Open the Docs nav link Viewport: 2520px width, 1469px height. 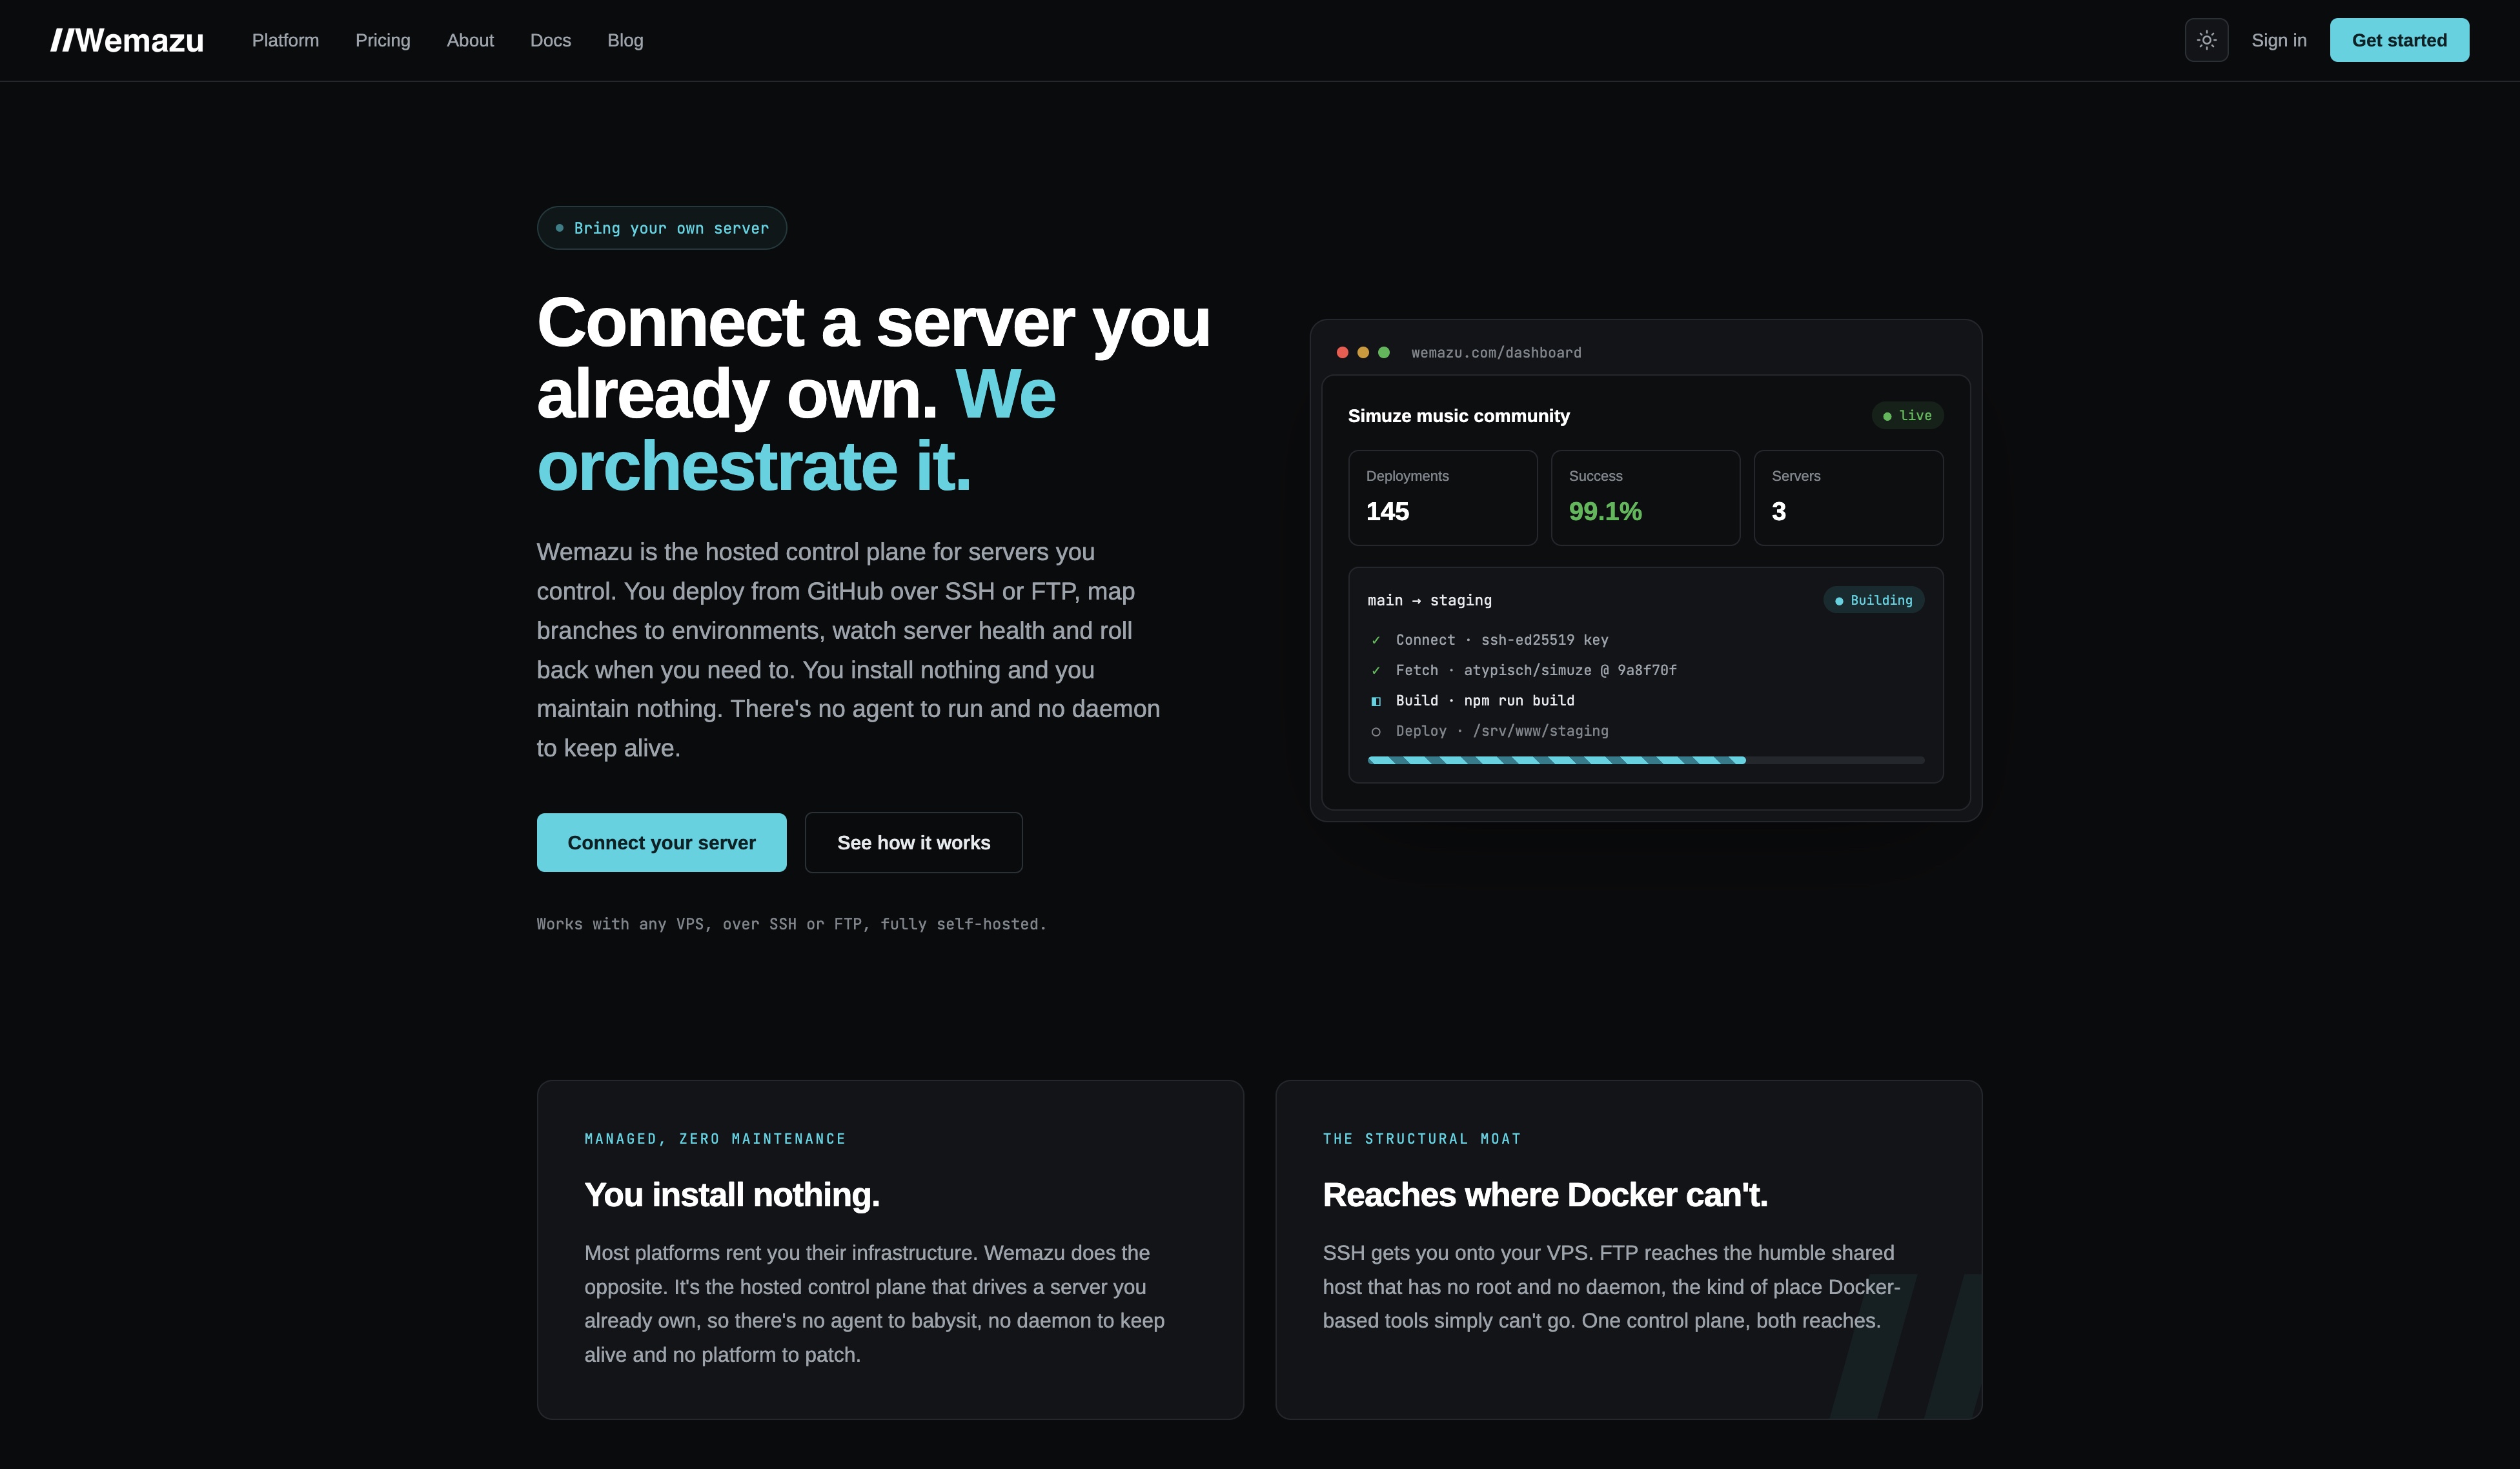[x=550, y=40]
